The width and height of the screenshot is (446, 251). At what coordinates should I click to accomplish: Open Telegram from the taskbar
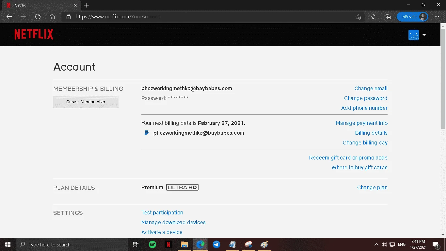[x=216, y=244]
